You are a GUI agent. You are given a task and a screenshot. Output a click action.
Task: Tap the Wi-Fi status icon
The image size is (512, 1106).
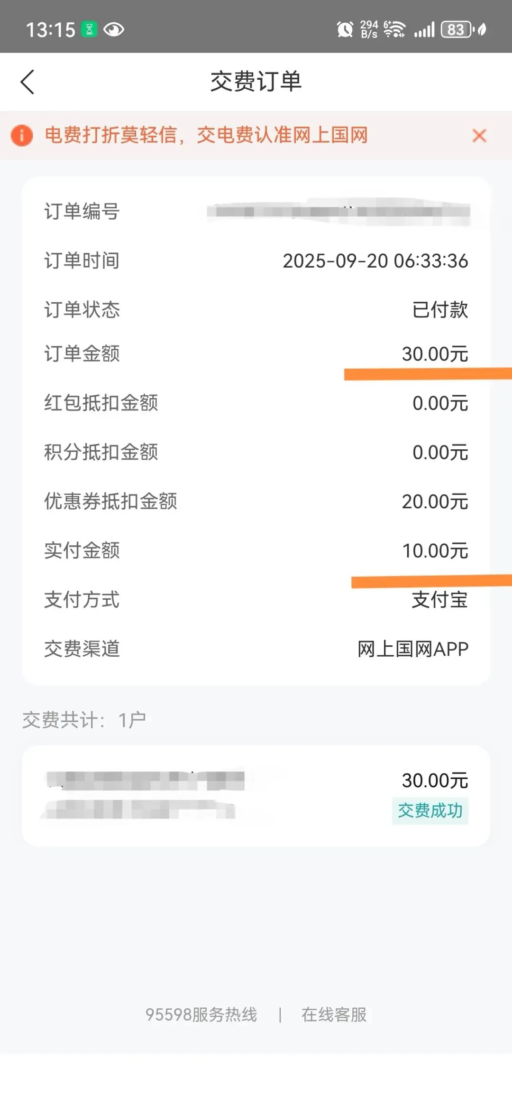(394, 29)
